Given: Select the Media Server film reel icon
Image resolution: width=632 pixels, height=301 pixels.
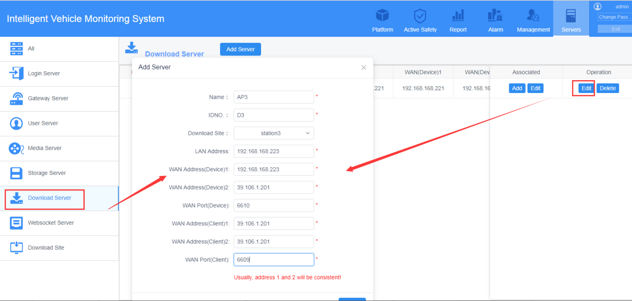Looking at the screenshot, I should pos(16,148).
